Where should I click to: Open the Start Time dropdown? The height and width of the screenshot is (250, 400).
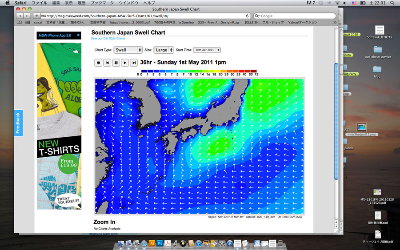(x=207, y=50)
